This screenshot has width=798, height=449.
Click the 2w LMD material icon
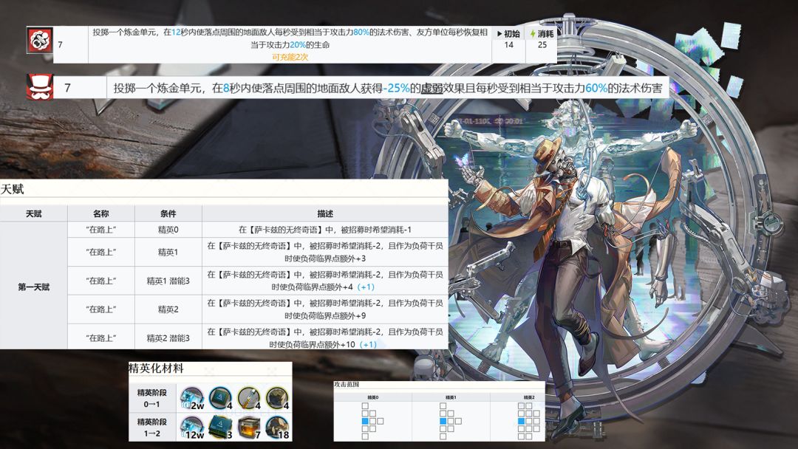(192, 398)
